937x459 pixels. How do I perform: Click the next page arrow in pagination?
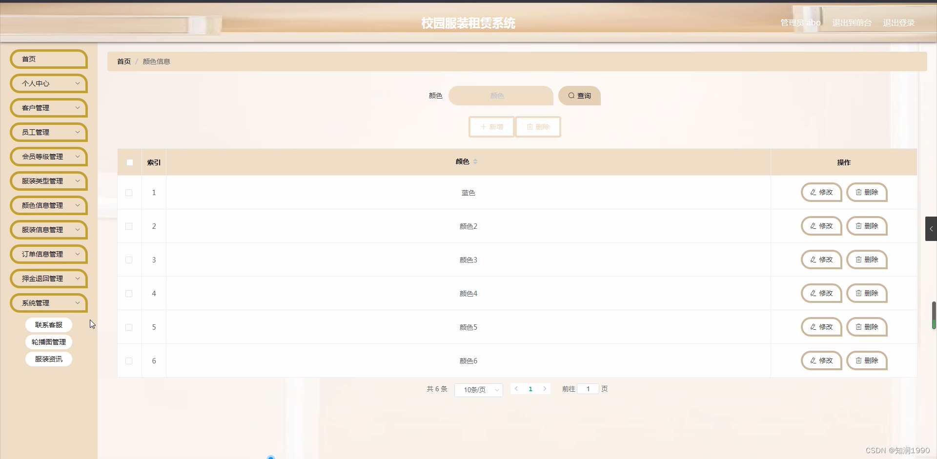click(545, 389)
